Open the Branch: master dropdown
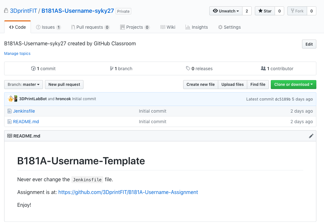Screen dimensions: 324x224 coord(23,85)
